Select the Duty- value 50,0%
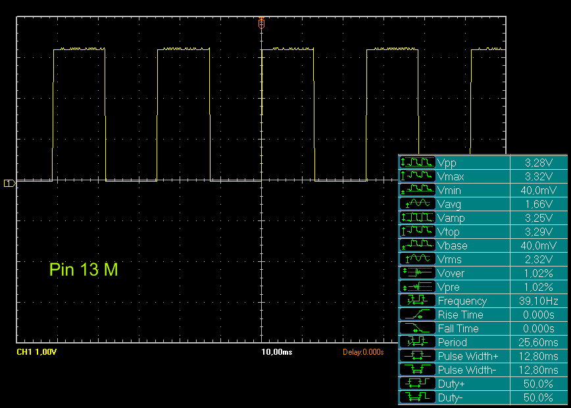This screenshot has height=408, width=571. pyautogui.click(x=539, y=397)
